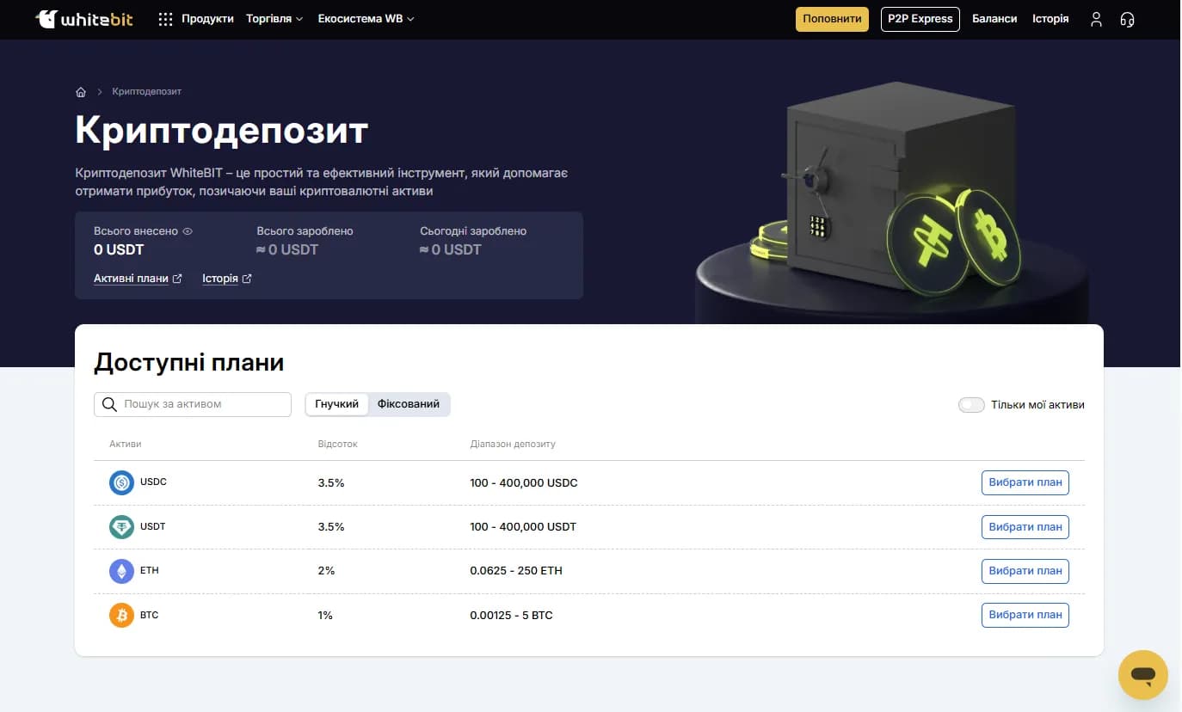Open the Активні плани link

[131, 279]
